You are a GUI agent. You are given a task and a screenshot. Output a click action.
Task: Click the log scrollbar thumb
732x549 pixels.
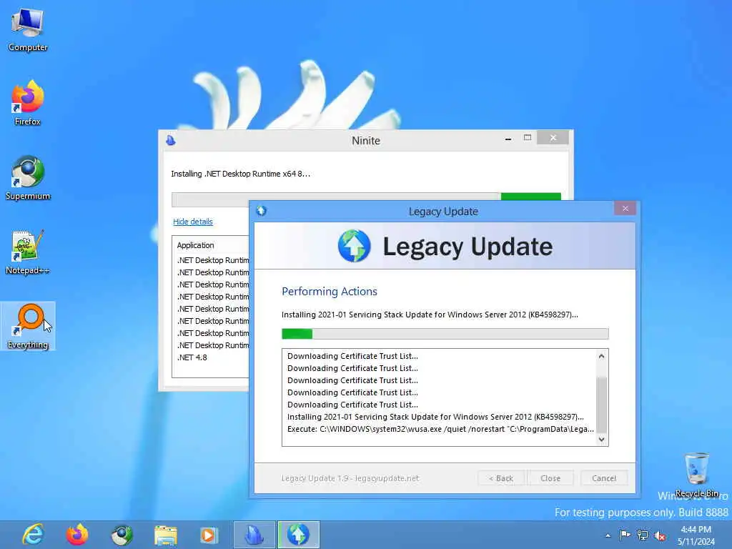pyautogui.click(x=602, y=404)
